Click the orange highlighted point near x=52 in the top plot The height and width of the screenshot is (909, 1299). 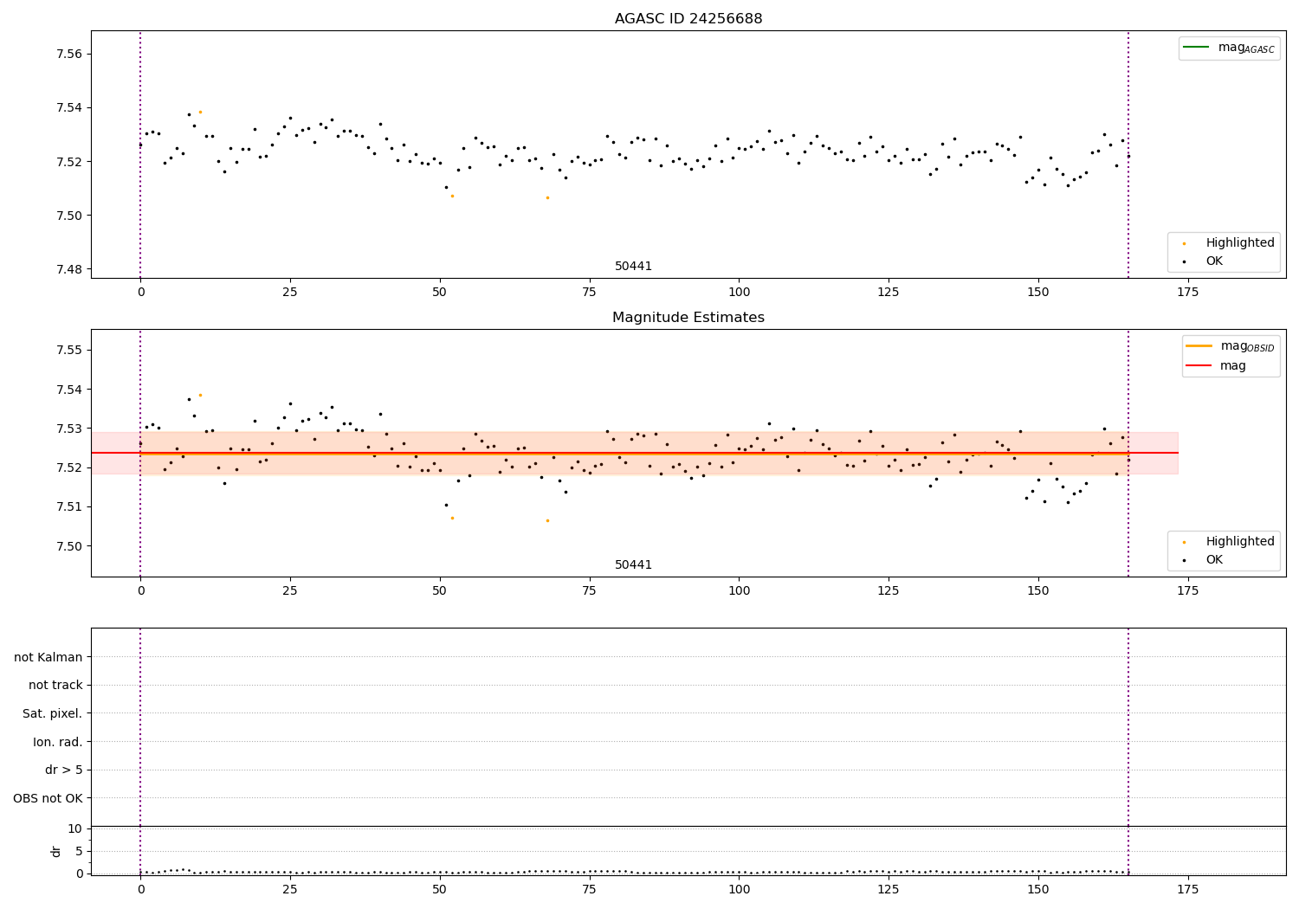click(x=452, y=196)
